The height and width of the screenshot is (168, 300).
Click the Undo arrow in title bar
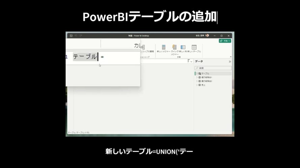pyautogui.click(x=76, y=36)
